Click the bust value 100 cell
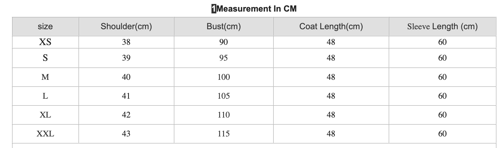 click(x=223, y=77)
